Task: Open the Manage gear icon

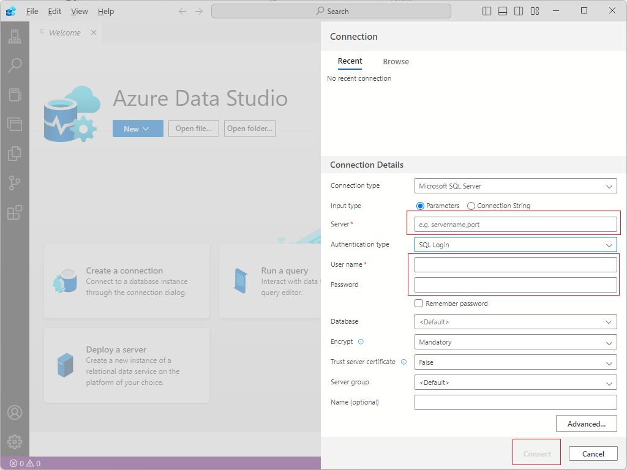Action: click(x=15, y=442)
